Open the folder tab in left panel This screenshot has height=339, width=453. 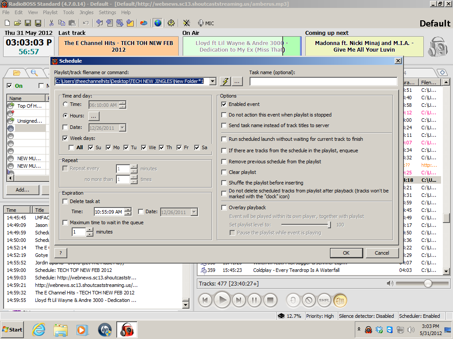(x=17, y=73)
